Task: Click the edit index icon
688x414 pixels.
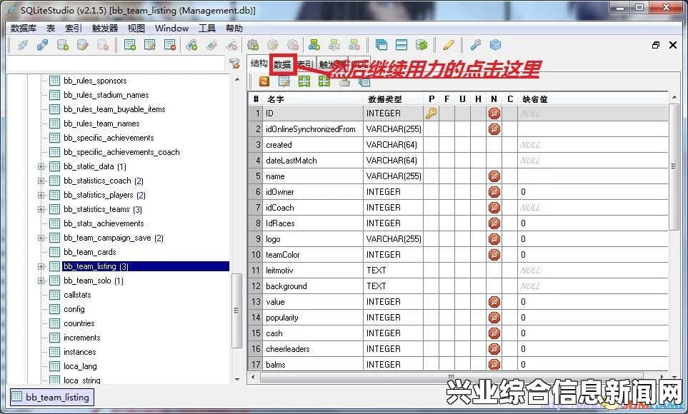Action: (211, 45)
